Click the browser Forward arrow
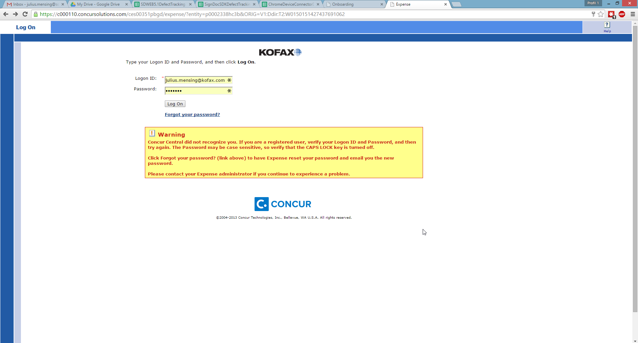Viewport: 638px width, 343px height. pos(15,14)
